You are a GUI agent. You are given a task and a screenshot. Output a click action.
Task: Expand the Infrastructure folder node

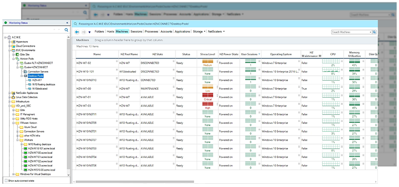tap(10, 101)
